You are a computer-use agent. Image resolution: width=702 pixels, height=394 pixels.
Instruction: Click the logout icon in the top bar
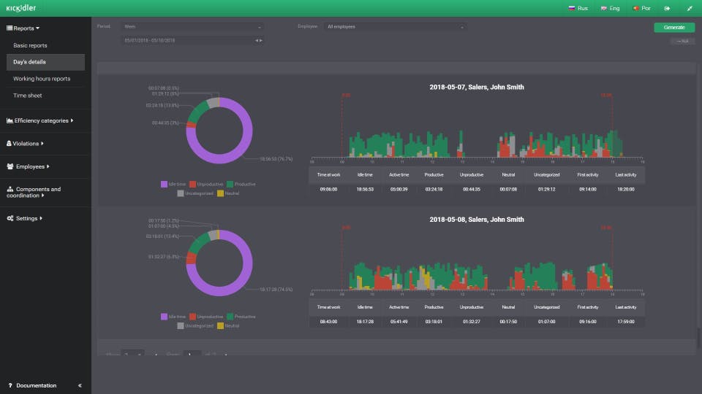[667, 8]
